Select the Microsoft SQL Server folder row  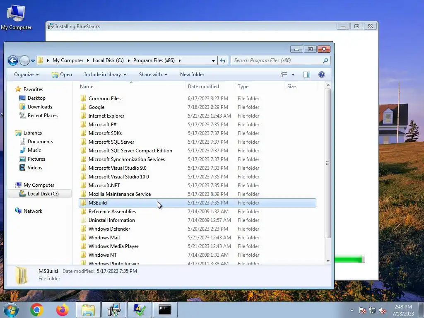click(x=198, y=142)
